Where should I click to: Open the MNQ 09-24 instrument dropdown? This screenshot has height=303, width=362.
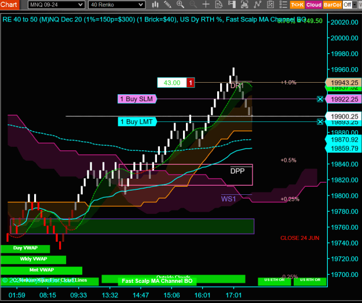(x=56, y=5)
